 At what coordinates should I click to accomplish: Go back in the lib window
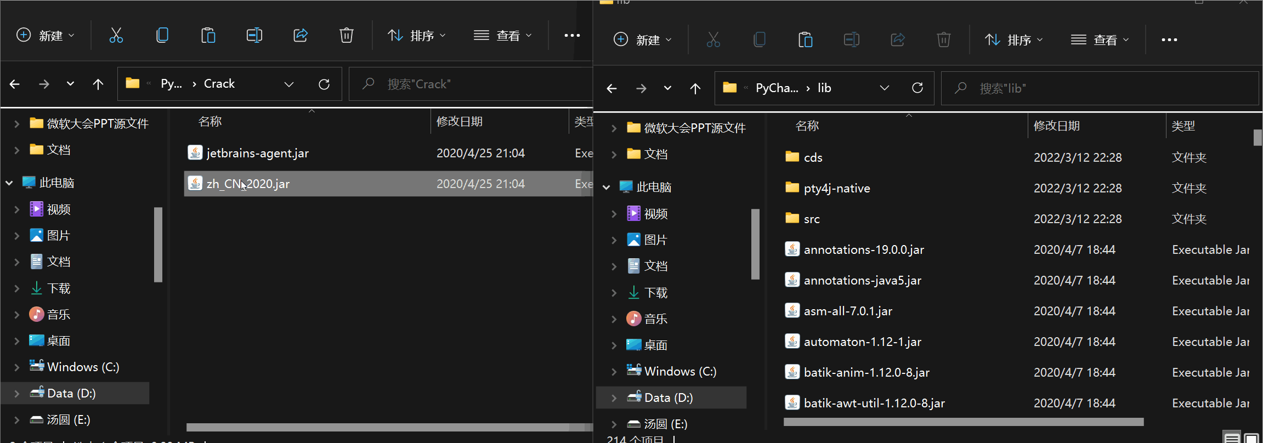point(612,88)
